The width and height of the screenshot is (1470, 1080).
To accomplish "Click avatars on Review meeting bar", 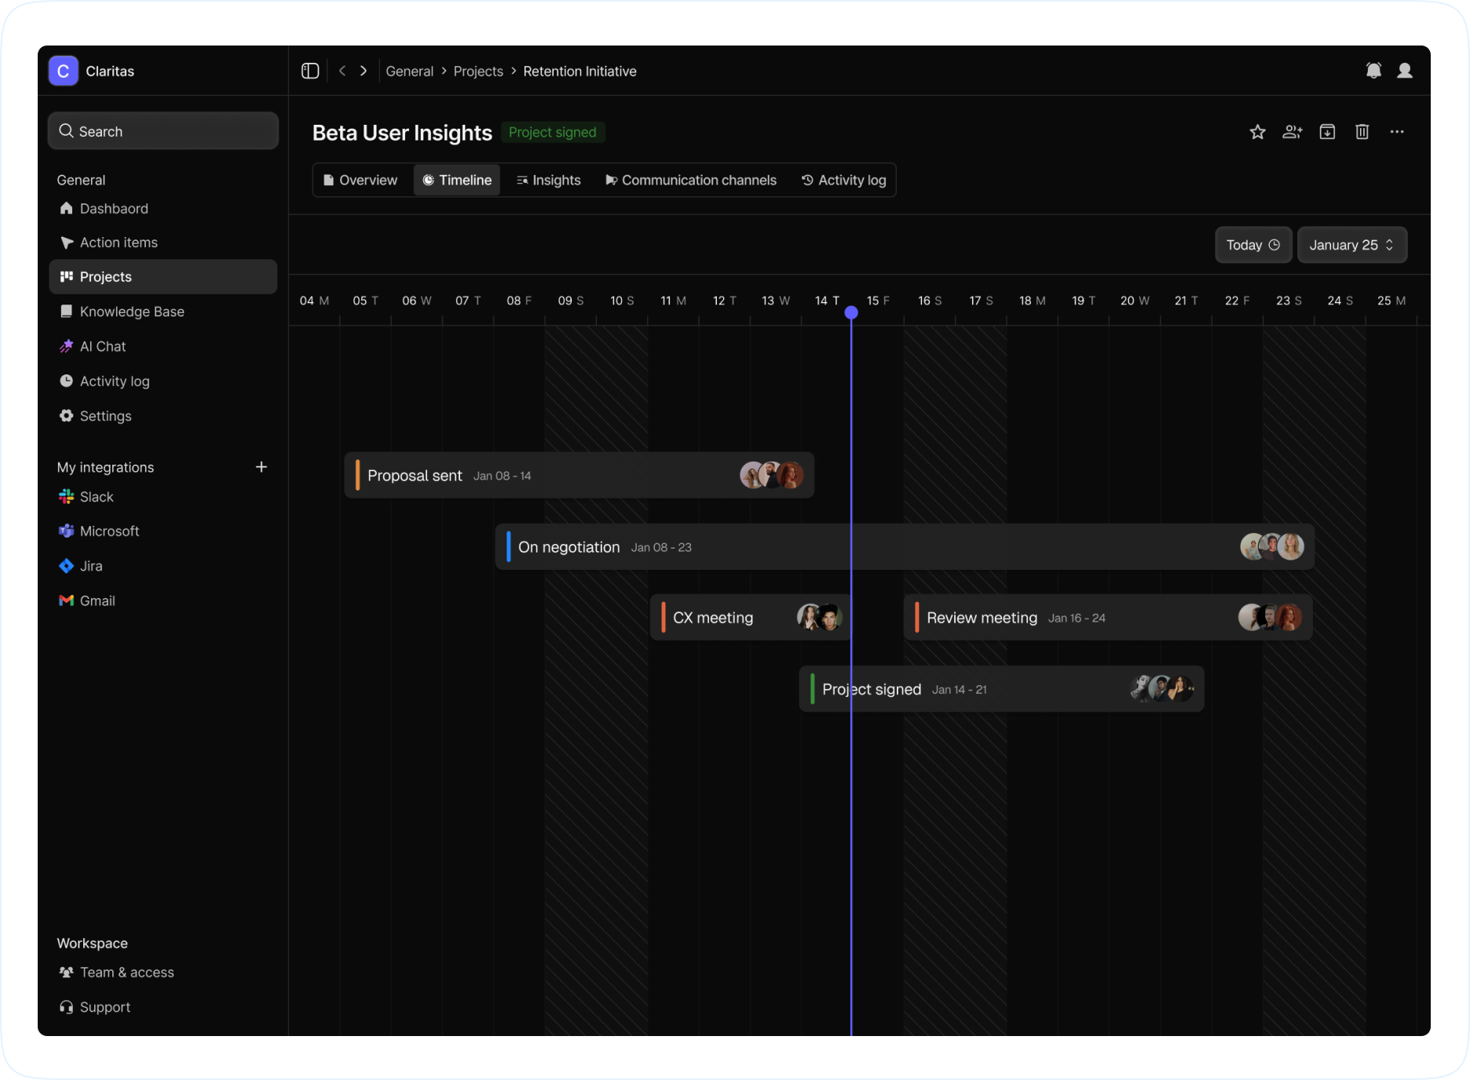I will point(1271,618).
